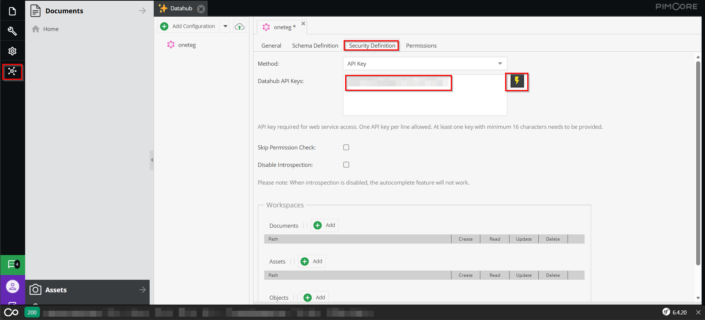Click the Documents Update column header

pyautogui.click(x=524, y=239)
